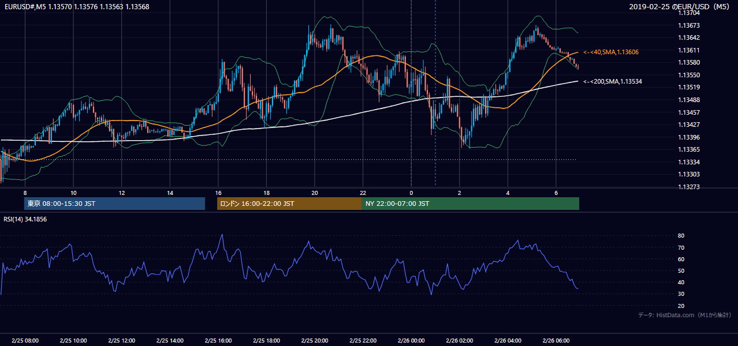Click price level 1.13642 on axis
The height and width of the screenshot is (346, 738).
tap(689, 37)
